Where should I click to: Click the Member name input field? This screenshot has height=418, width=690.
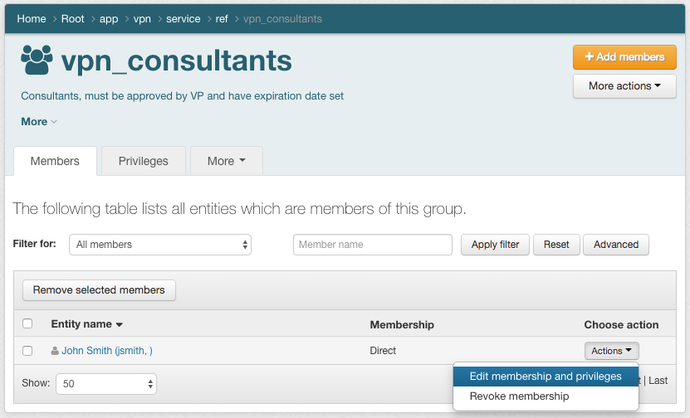click(x=372, y=245)
